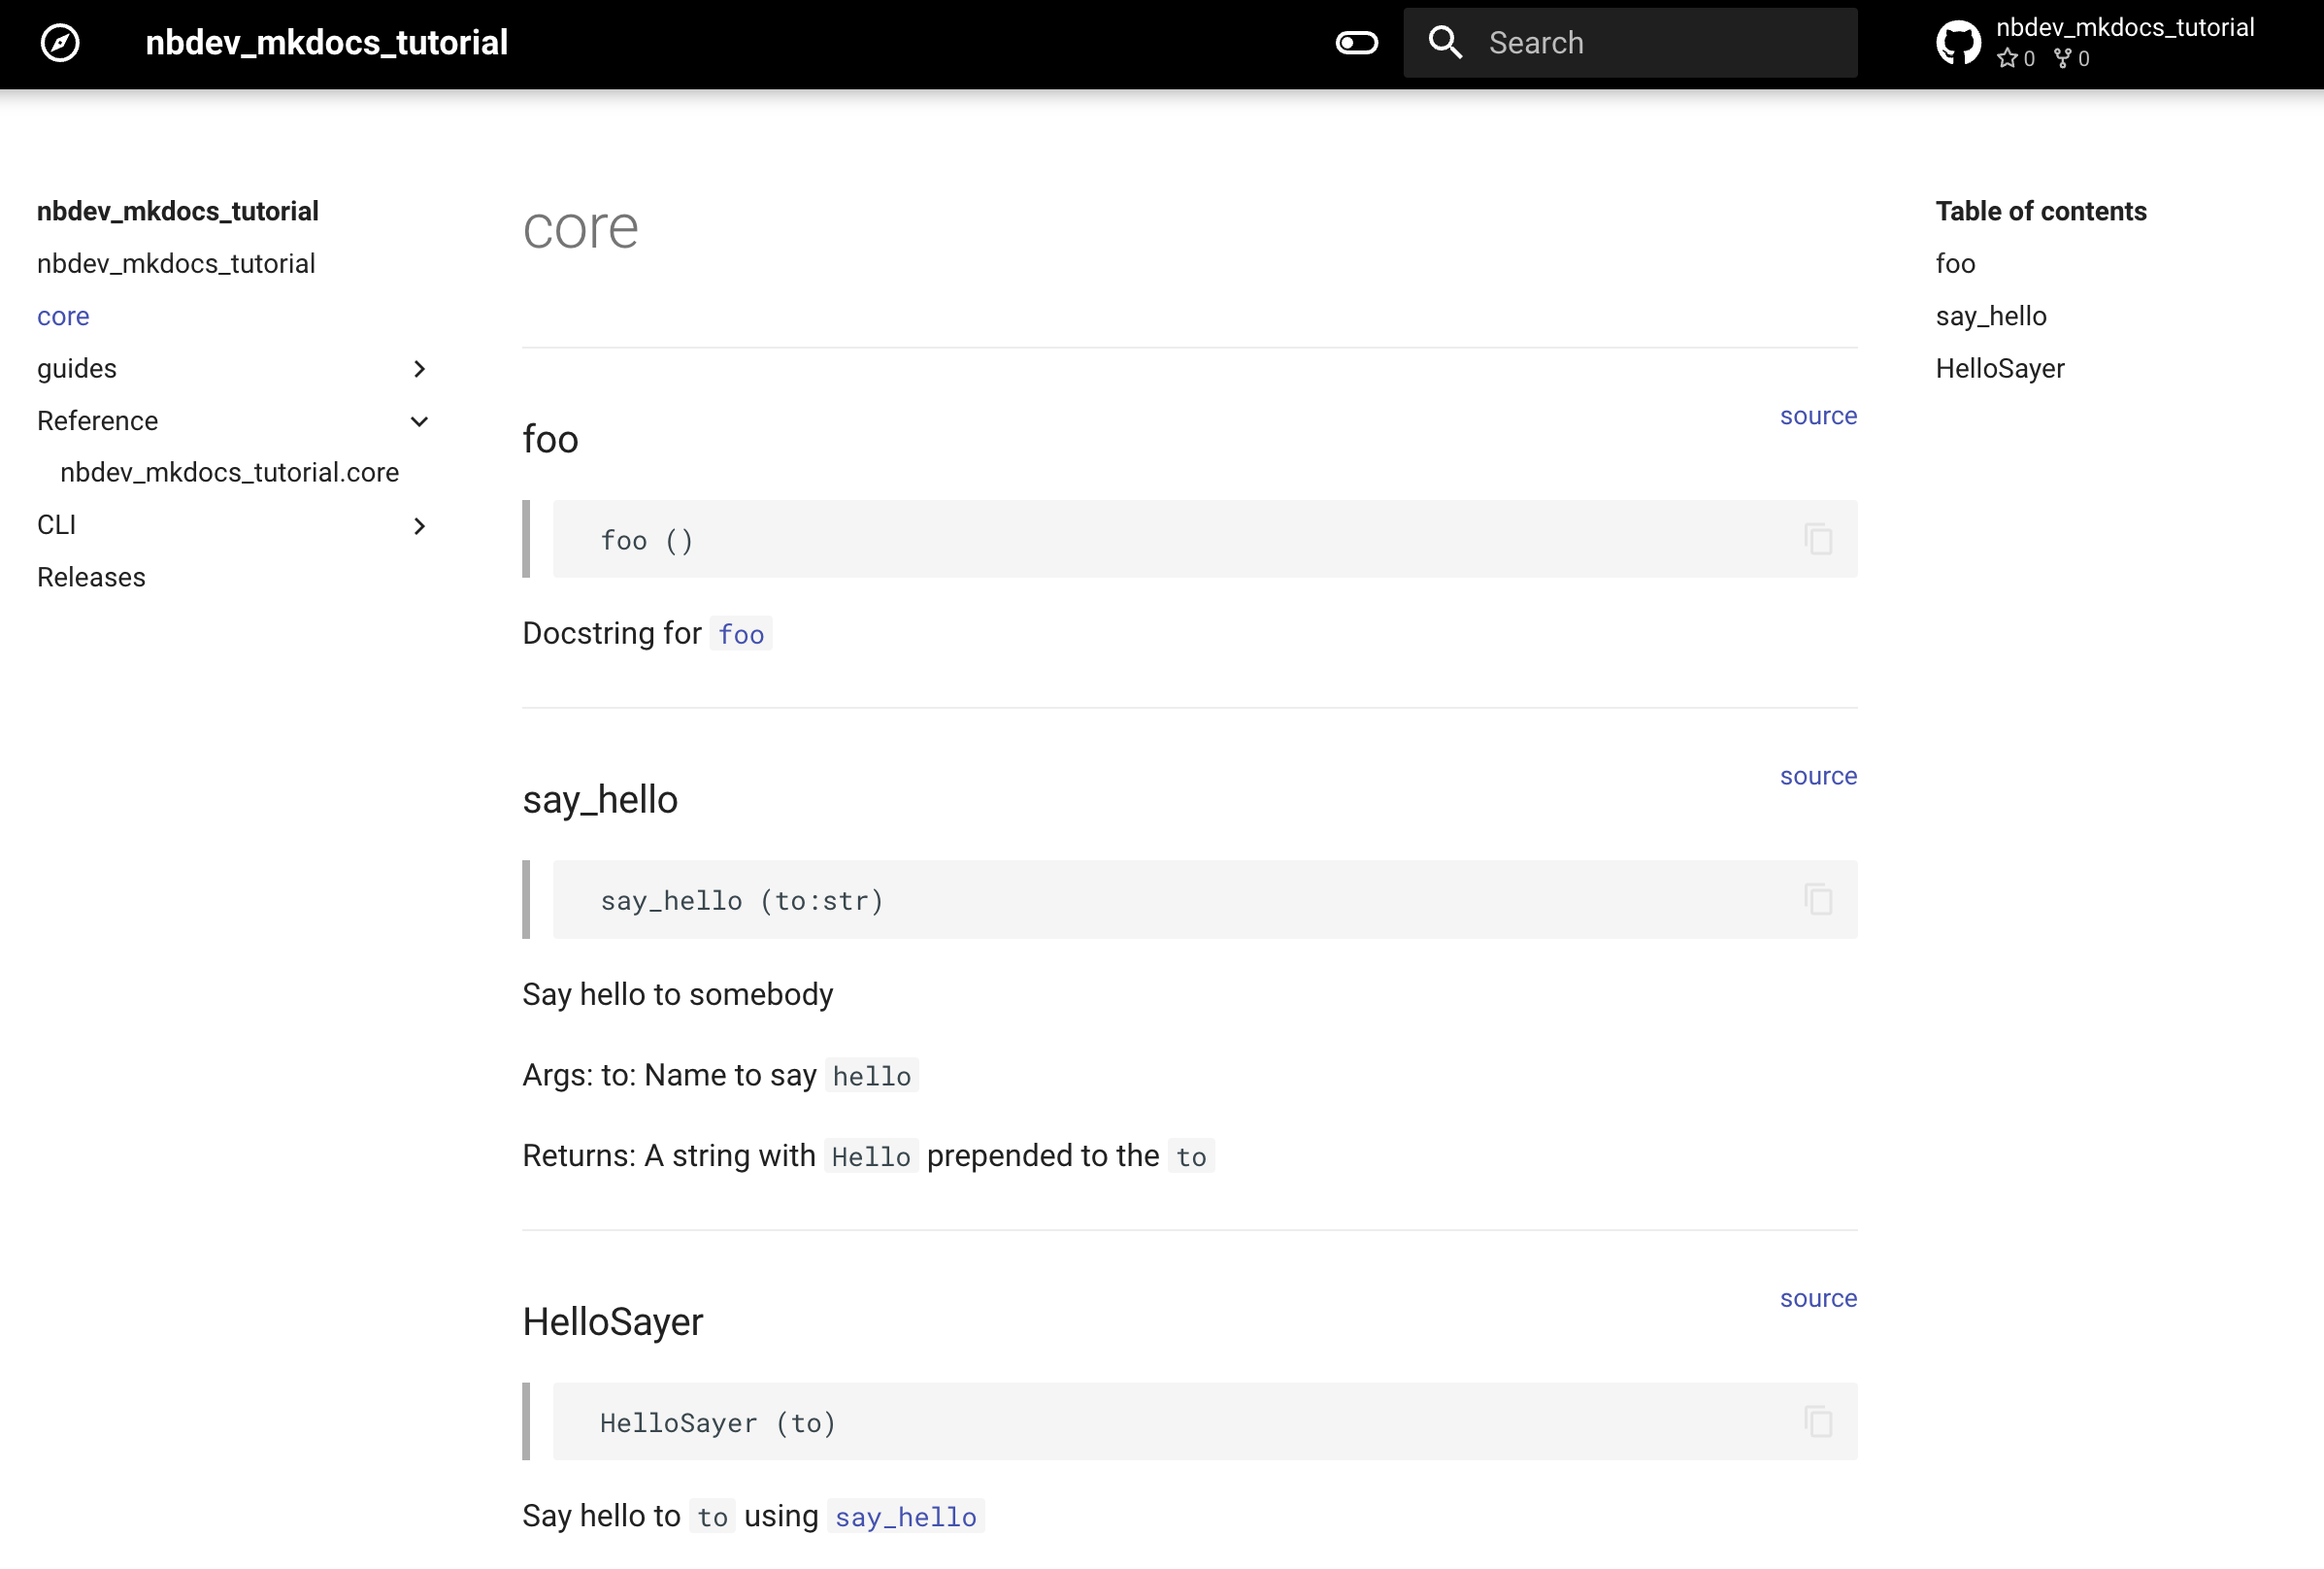2324x1569 pixels.
Task: Select core page in left navigation
Action: click(63, 316)
